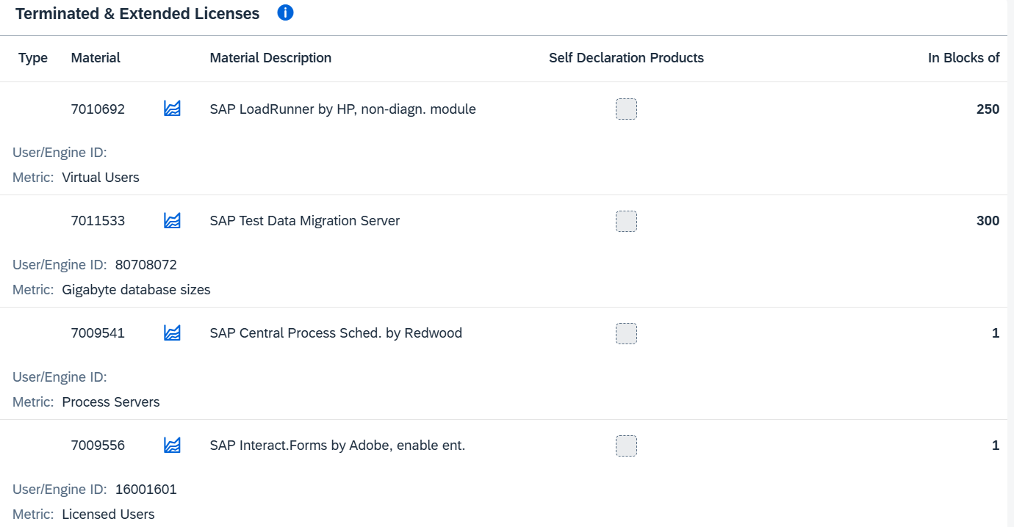Enable Self Declaration checkbox for Interact.Forms by Adobe

click(x=626, y=446)
